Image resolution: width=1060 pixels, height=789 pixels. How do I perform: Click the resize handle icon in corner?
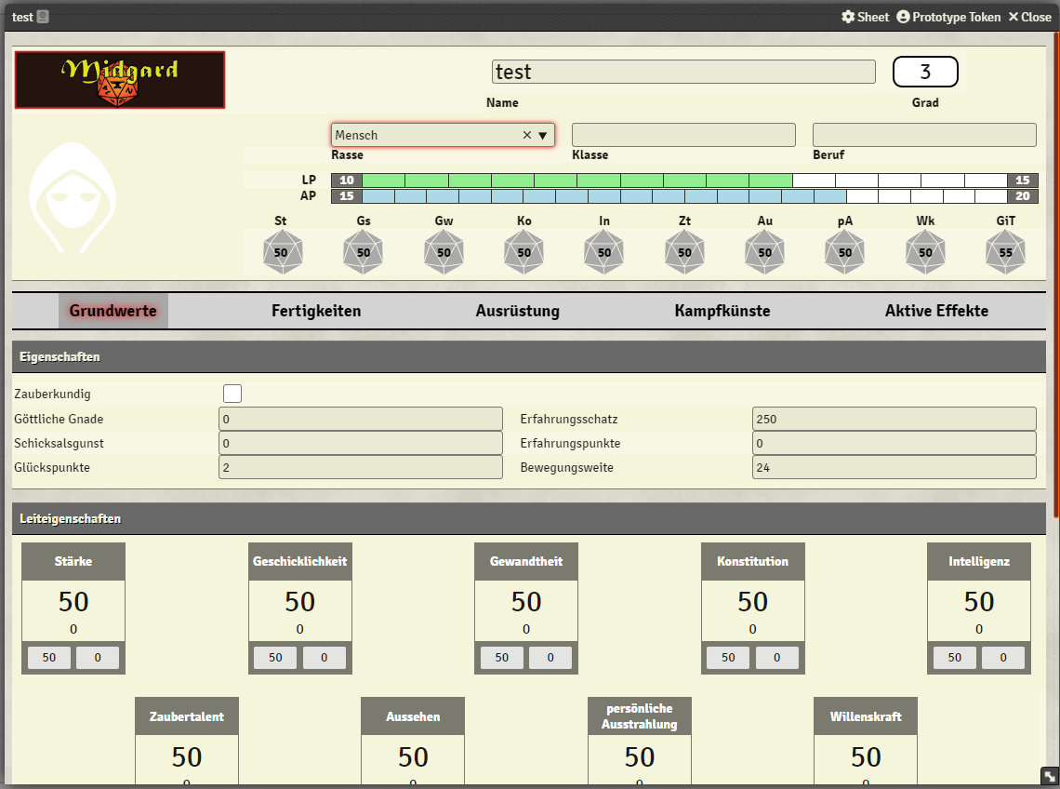click(1049, 776)
